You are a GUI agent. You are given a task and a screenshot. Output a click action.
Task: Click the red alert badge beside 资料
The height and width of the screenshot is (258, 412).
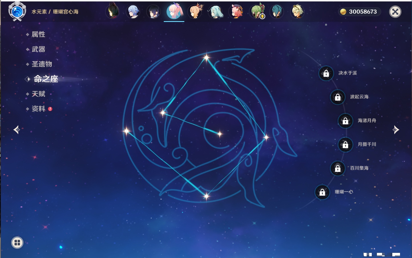pos(50,109)
